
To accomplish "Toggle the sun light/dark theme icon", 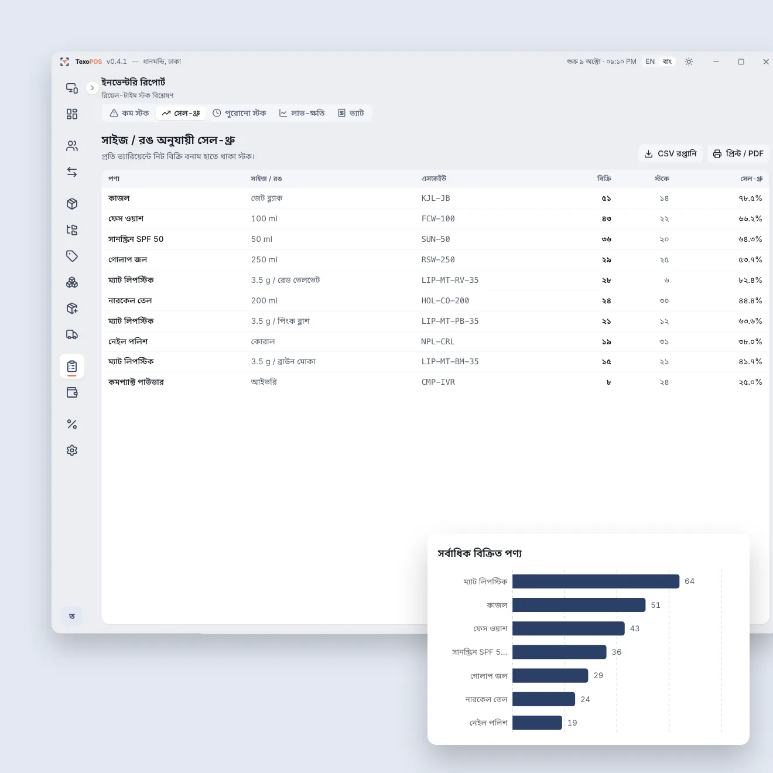I will point(689,61).
